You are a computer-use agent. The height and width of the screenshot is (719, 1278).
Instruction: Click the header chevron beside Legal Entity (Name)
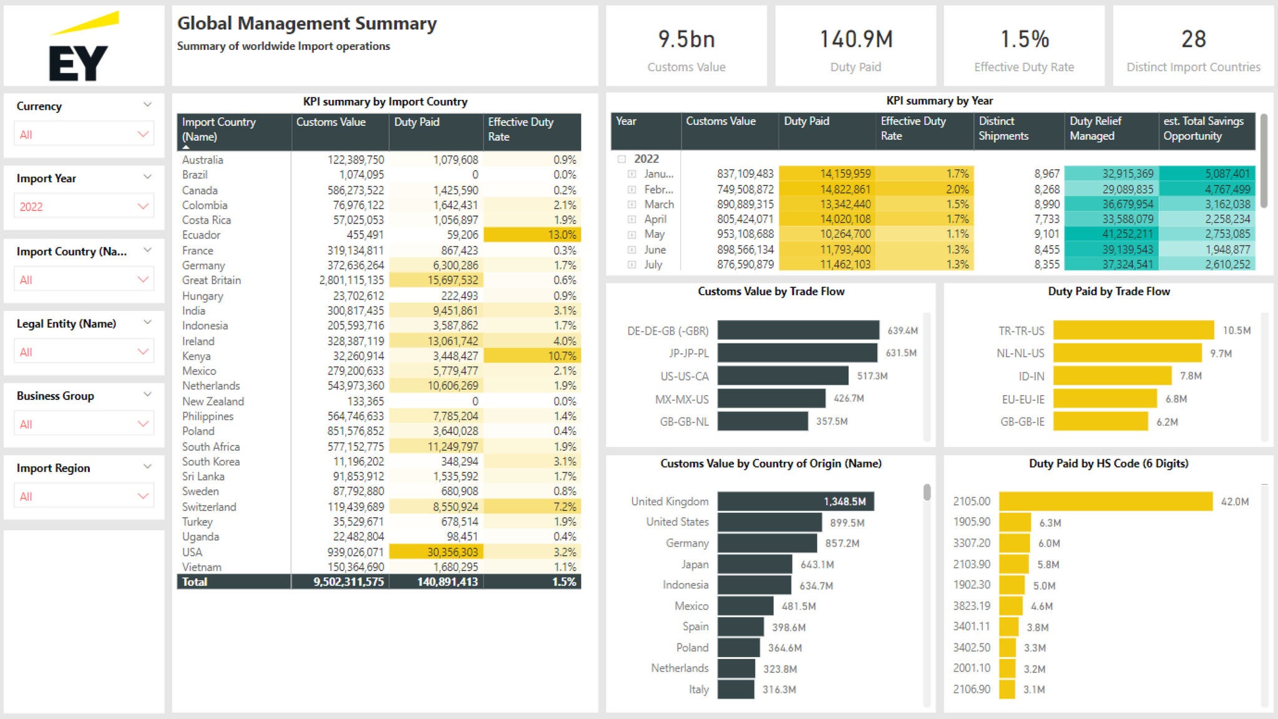[x=147, y=323]
